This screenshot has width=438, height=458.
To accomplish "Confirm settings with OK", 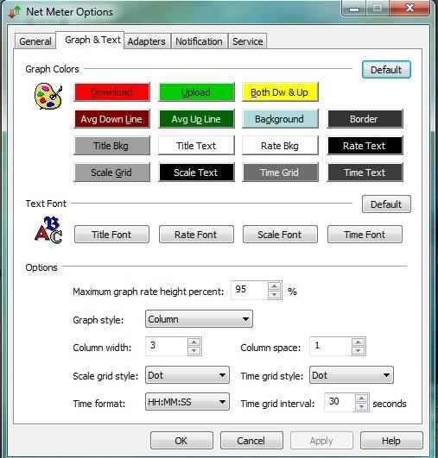I will [x=181, y=440].
